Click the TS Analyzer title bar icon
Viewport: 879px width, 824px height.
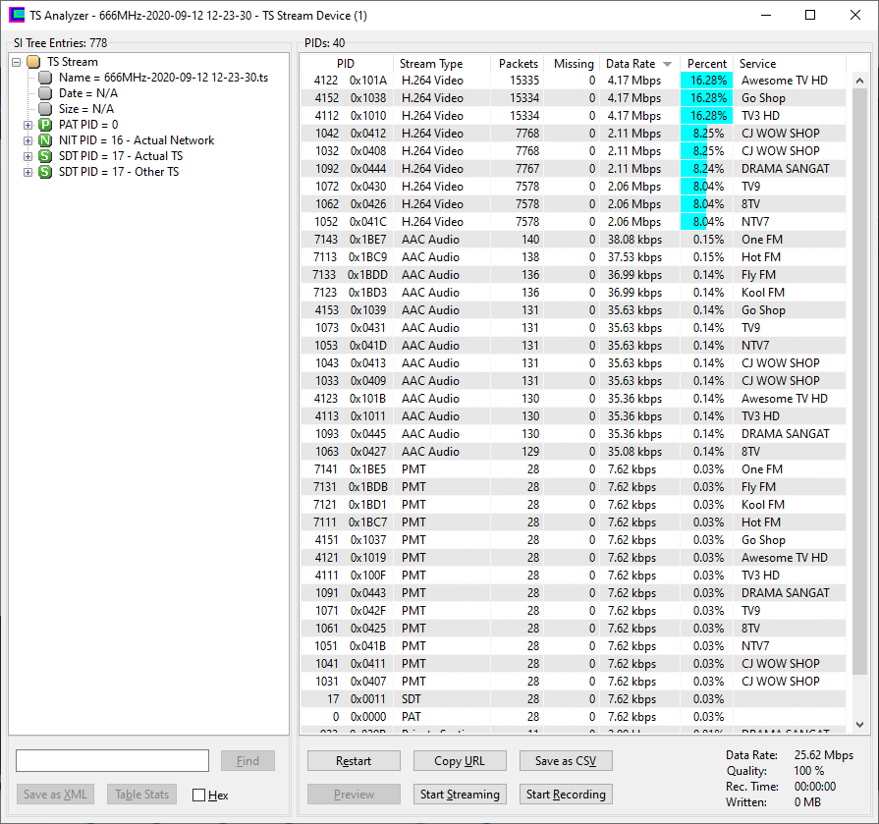click(x=17, y=15)
